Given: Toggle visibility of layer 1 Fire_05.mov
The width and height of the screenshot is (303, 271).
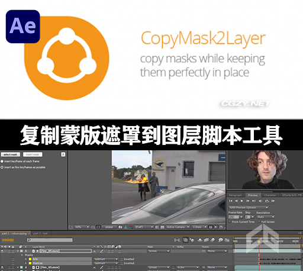Looking at the screenshot, I should 2,251.
